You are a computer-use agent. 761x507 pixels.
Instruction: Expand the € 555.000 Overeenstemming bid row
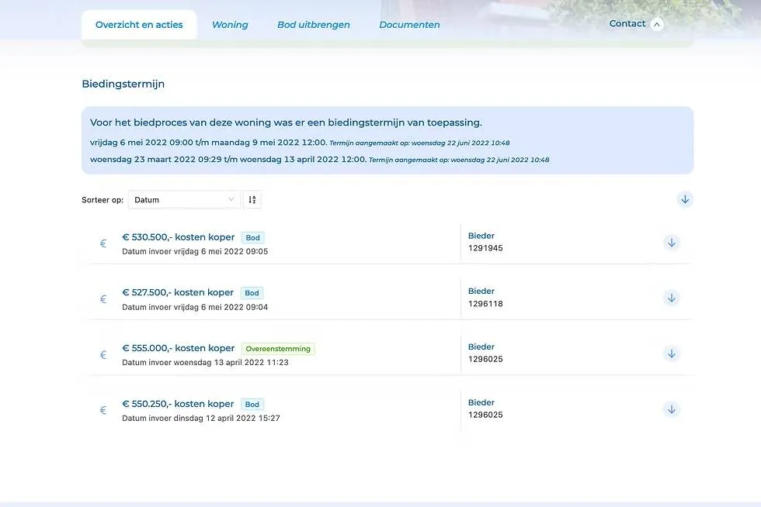pos(672,354)
